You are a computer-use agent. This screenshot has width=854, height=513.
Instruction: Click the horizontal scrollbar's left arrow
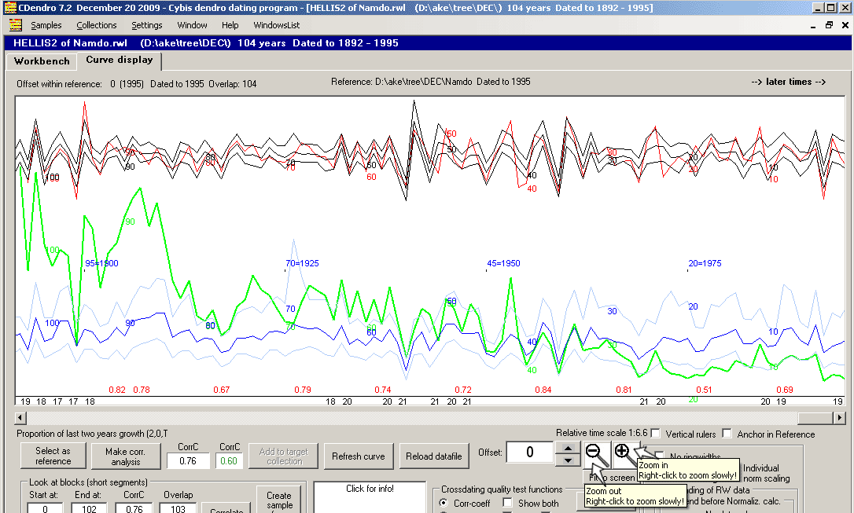(20, 418)
